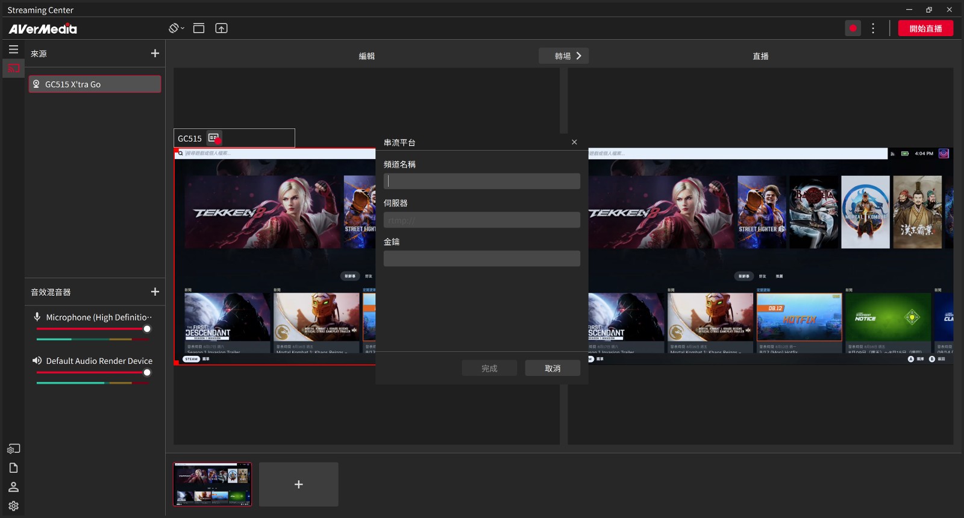964x518 pixels.
Task: Open the file/document sidebar icon
Action: [x=13, y=468]
